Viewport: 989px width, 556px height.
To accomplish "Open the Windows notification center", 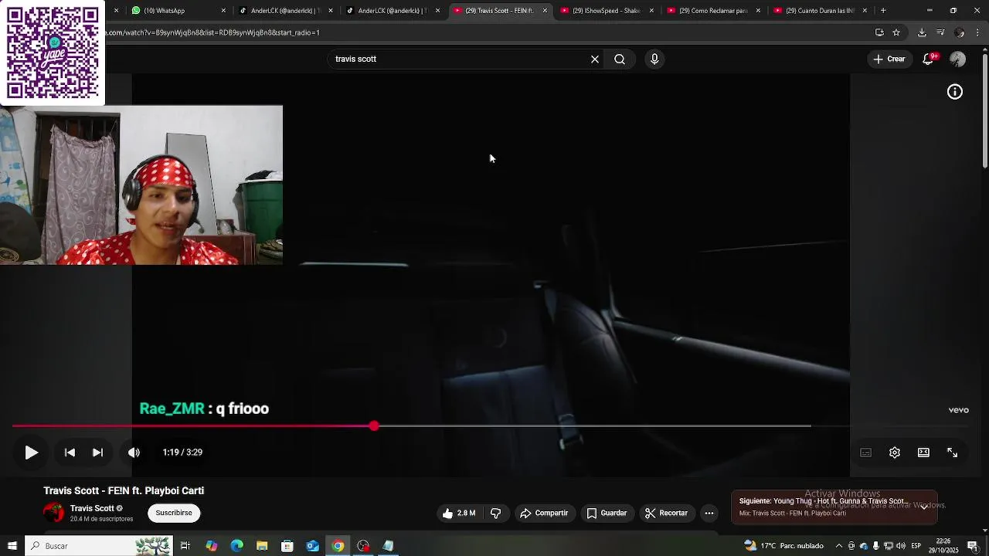I will click(973, 546).
